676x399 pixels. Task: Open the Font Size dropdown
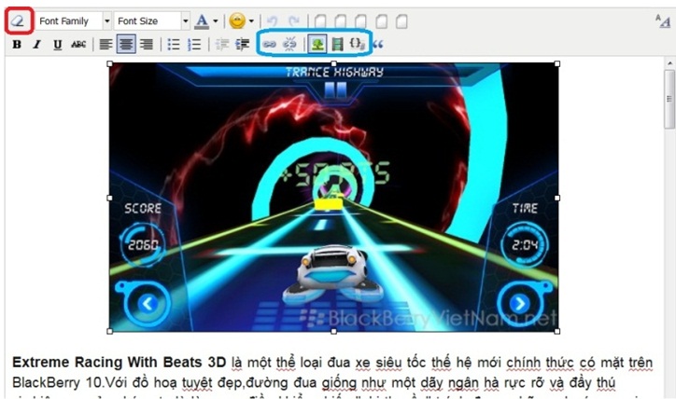[x=152, y=21]
